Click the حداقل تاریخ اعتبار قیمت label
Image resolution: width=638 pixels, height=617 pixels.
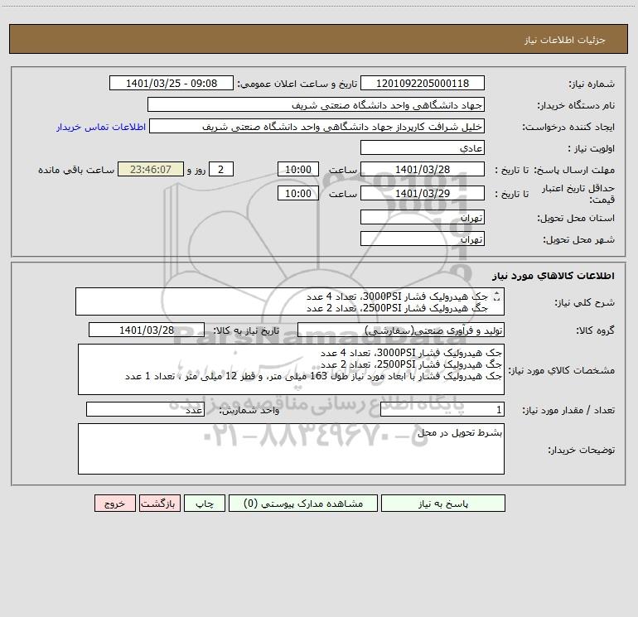point(578,194)
